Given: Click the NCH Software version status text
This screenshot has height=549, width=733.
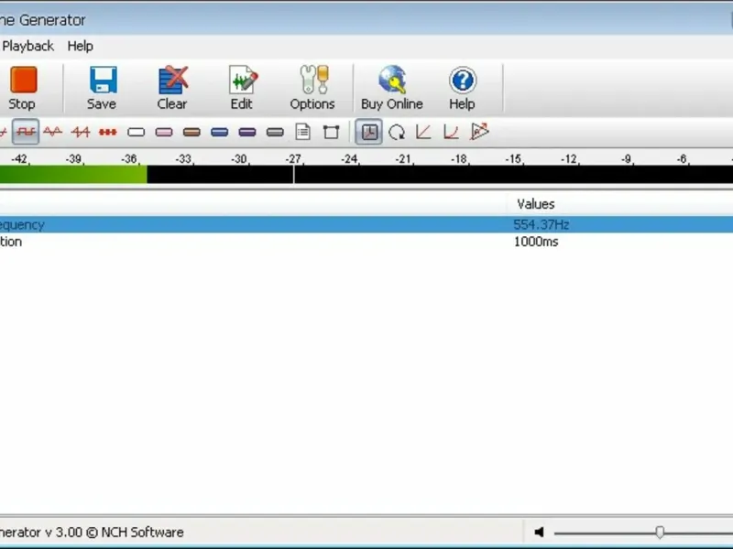Looking at the screenshot, I should (92, 533).
